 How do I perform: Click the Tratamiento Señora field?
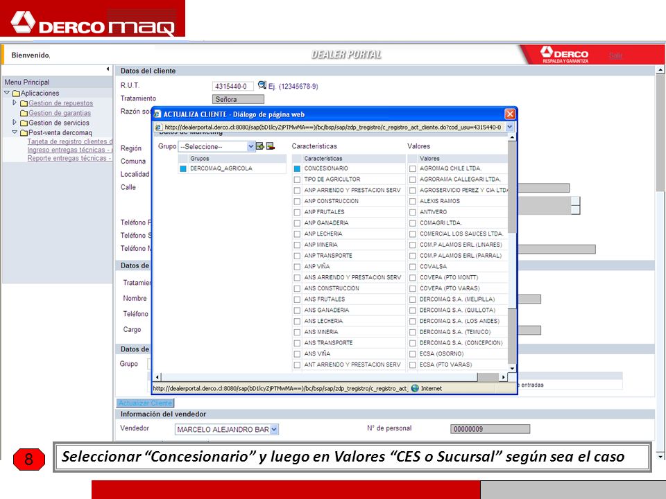(x=238, y=99)
